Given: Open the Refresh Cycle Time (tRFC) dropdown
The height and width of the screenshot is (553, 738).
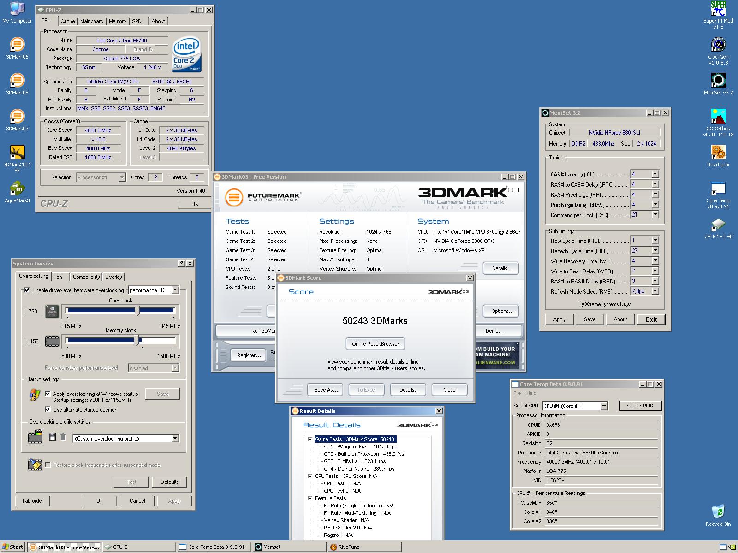Looking at the screenshot, I should [x=655, y=251].
